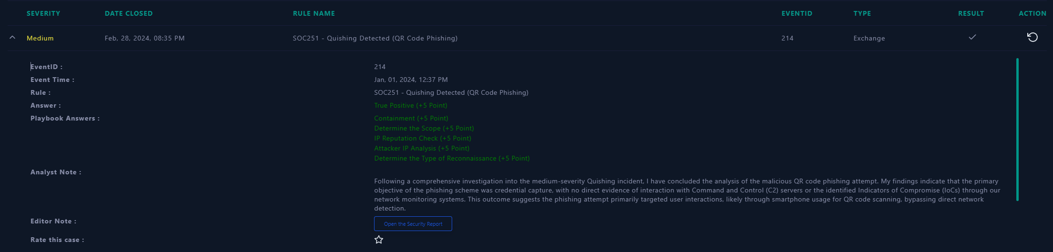Click the reopen case circular arrow icon
The height and width of the screenshot is (252, 1053).
click(x=1032, y=37)
